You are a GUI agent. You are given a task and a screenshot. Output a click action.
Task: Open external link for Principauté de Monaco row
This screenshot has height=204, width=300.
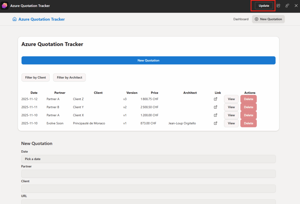pyautogui.click(x=216, y=123)
